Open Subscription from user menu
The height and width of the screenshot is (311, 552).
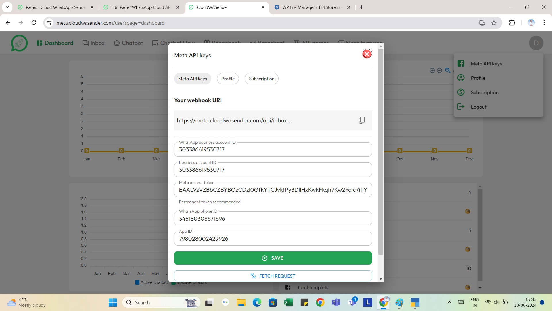tap(499, 92)
